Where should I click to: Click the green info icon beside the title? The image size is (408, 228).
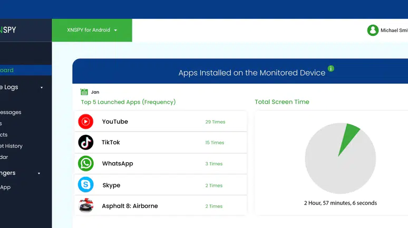331,68
